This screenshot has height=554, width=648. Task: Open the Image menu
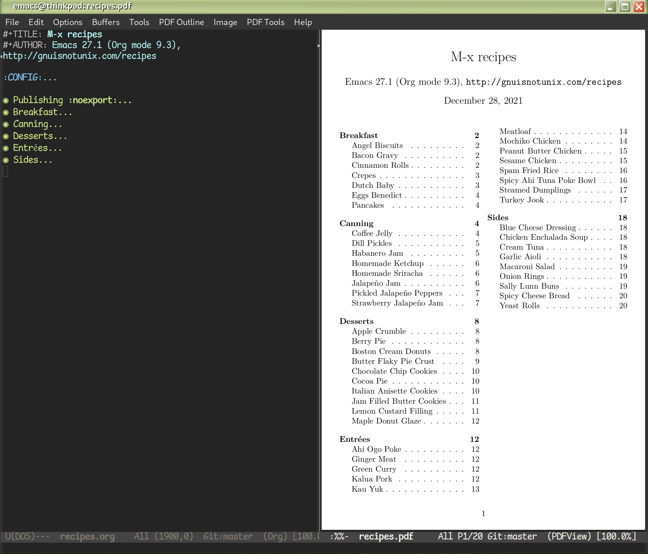(x=225, y=22)
